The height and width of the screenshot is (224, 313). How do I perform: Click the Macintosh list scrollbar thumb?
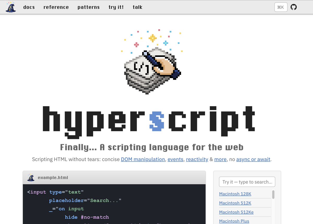(x=273, y=194)
